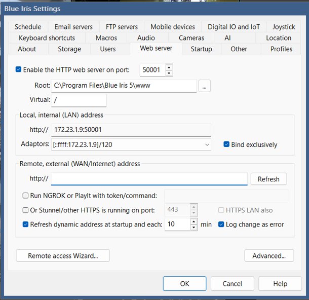Open the Profiles tab
Image resolution: width=309 pixels, height=300 pixels.
(281, 49)
